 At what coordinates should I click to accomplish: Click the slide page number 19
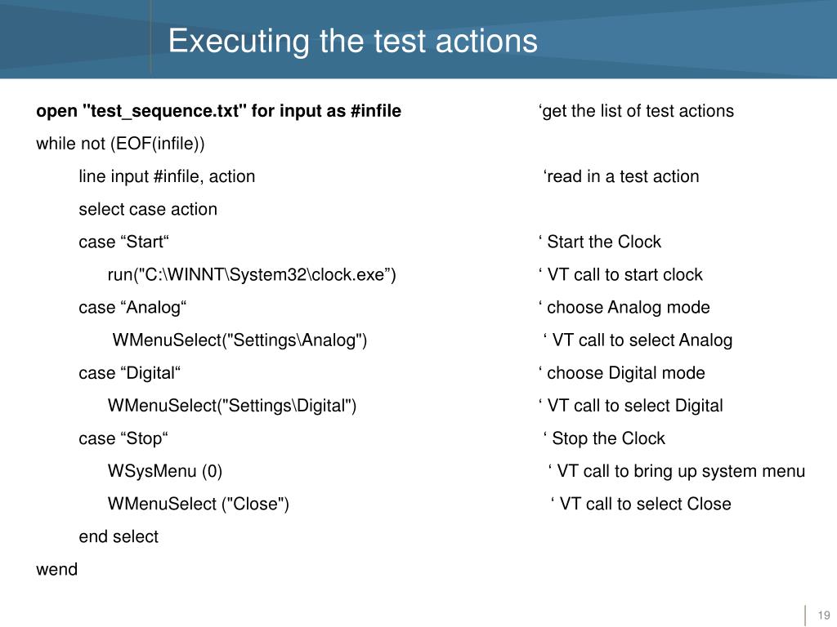tap(823, 615)
